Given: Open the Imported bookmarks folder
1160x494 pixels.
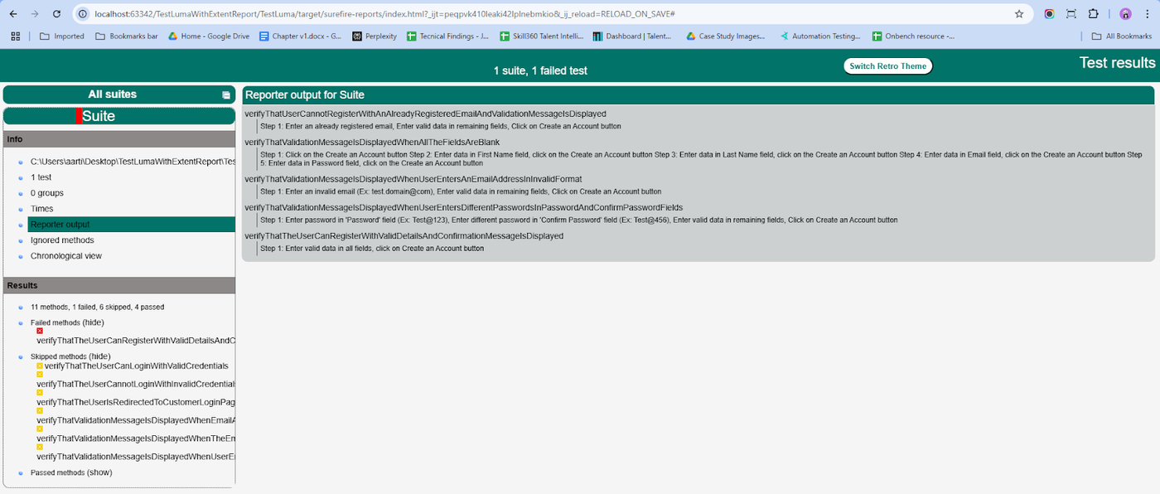Looking at the screenshot, I should pos(62,36).
